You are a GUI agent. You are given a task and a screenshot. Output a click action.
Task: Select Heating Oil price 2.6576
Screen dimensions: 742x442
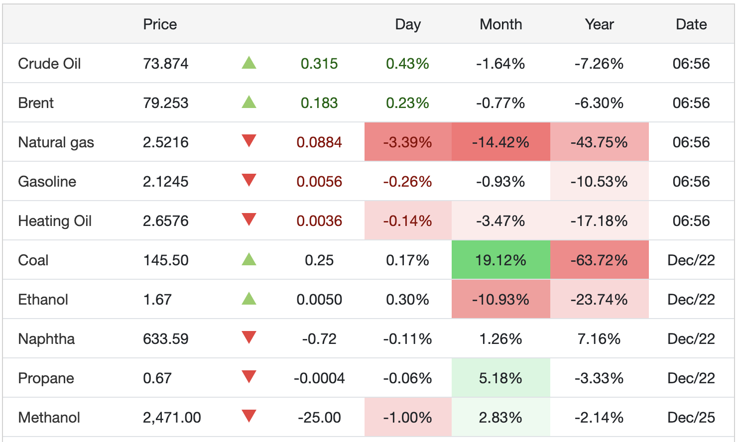[166, 221]
